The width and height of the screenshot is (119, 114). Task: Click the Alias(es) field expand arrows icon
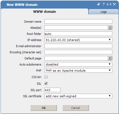pos(110,28)
